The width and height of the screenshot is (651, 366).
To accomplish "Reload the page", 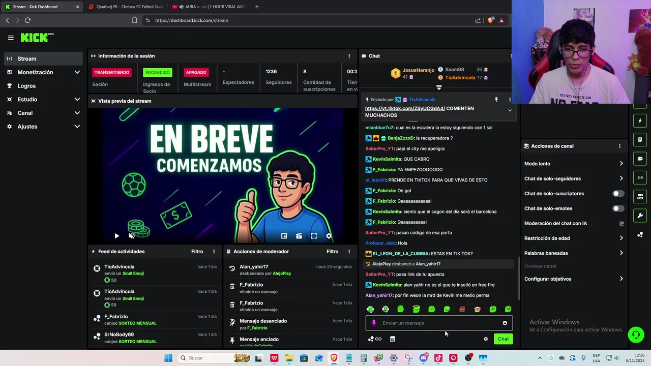I will (27, 20).
